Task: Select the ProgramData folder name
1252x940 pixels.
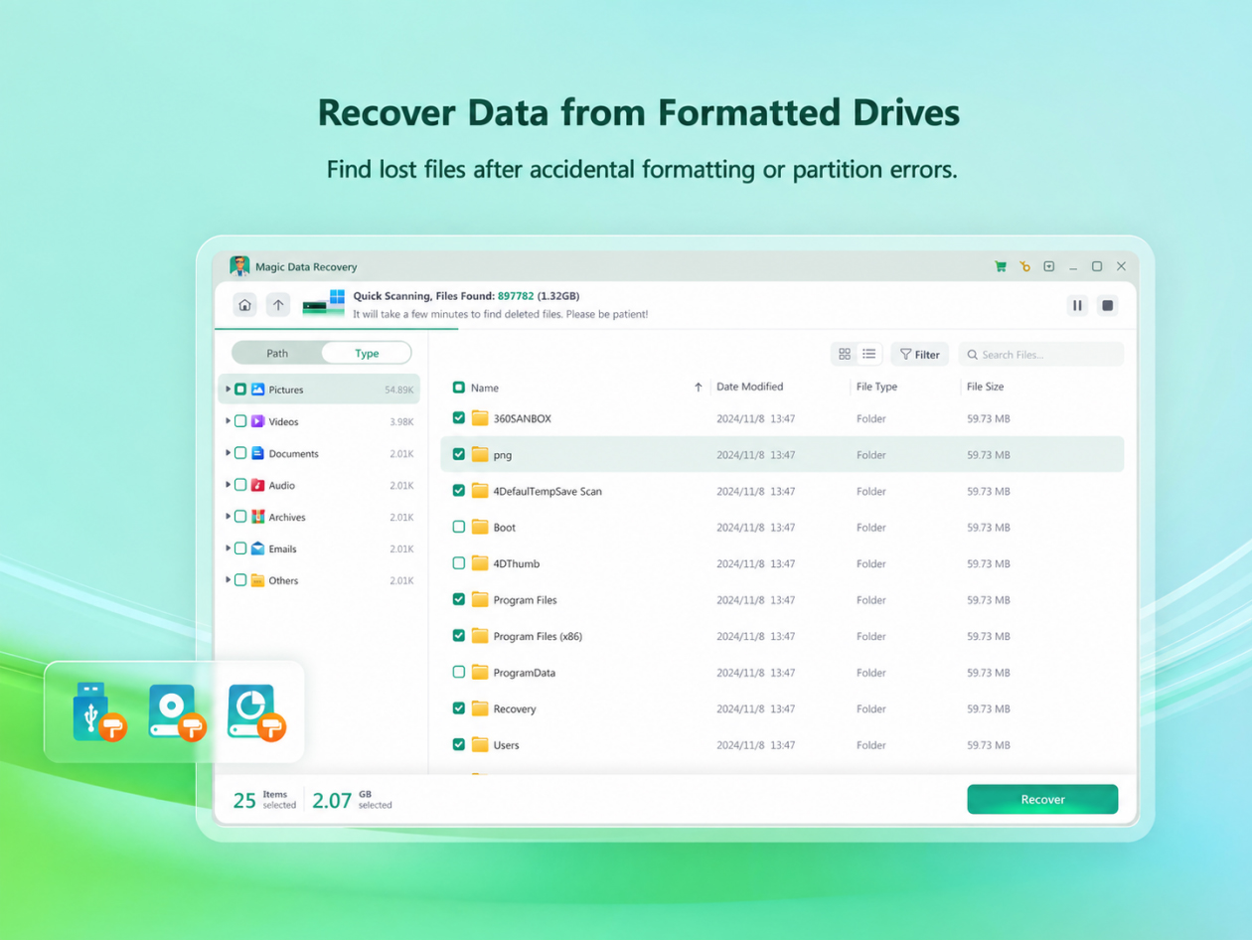Action: 525,673
